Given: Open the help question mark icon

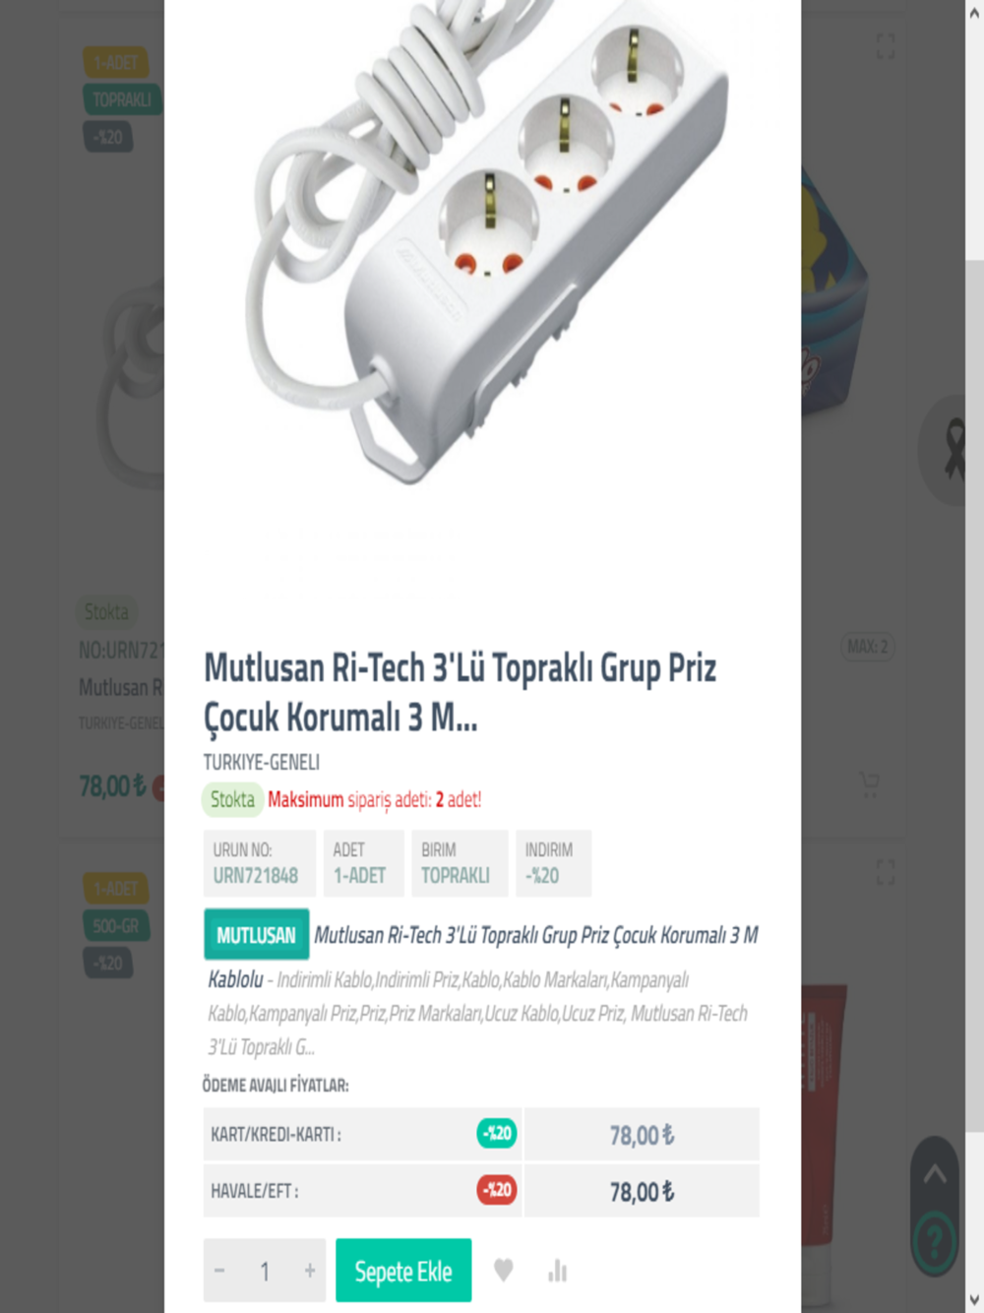Looking at the screenshot, I should pos(934,1241).
